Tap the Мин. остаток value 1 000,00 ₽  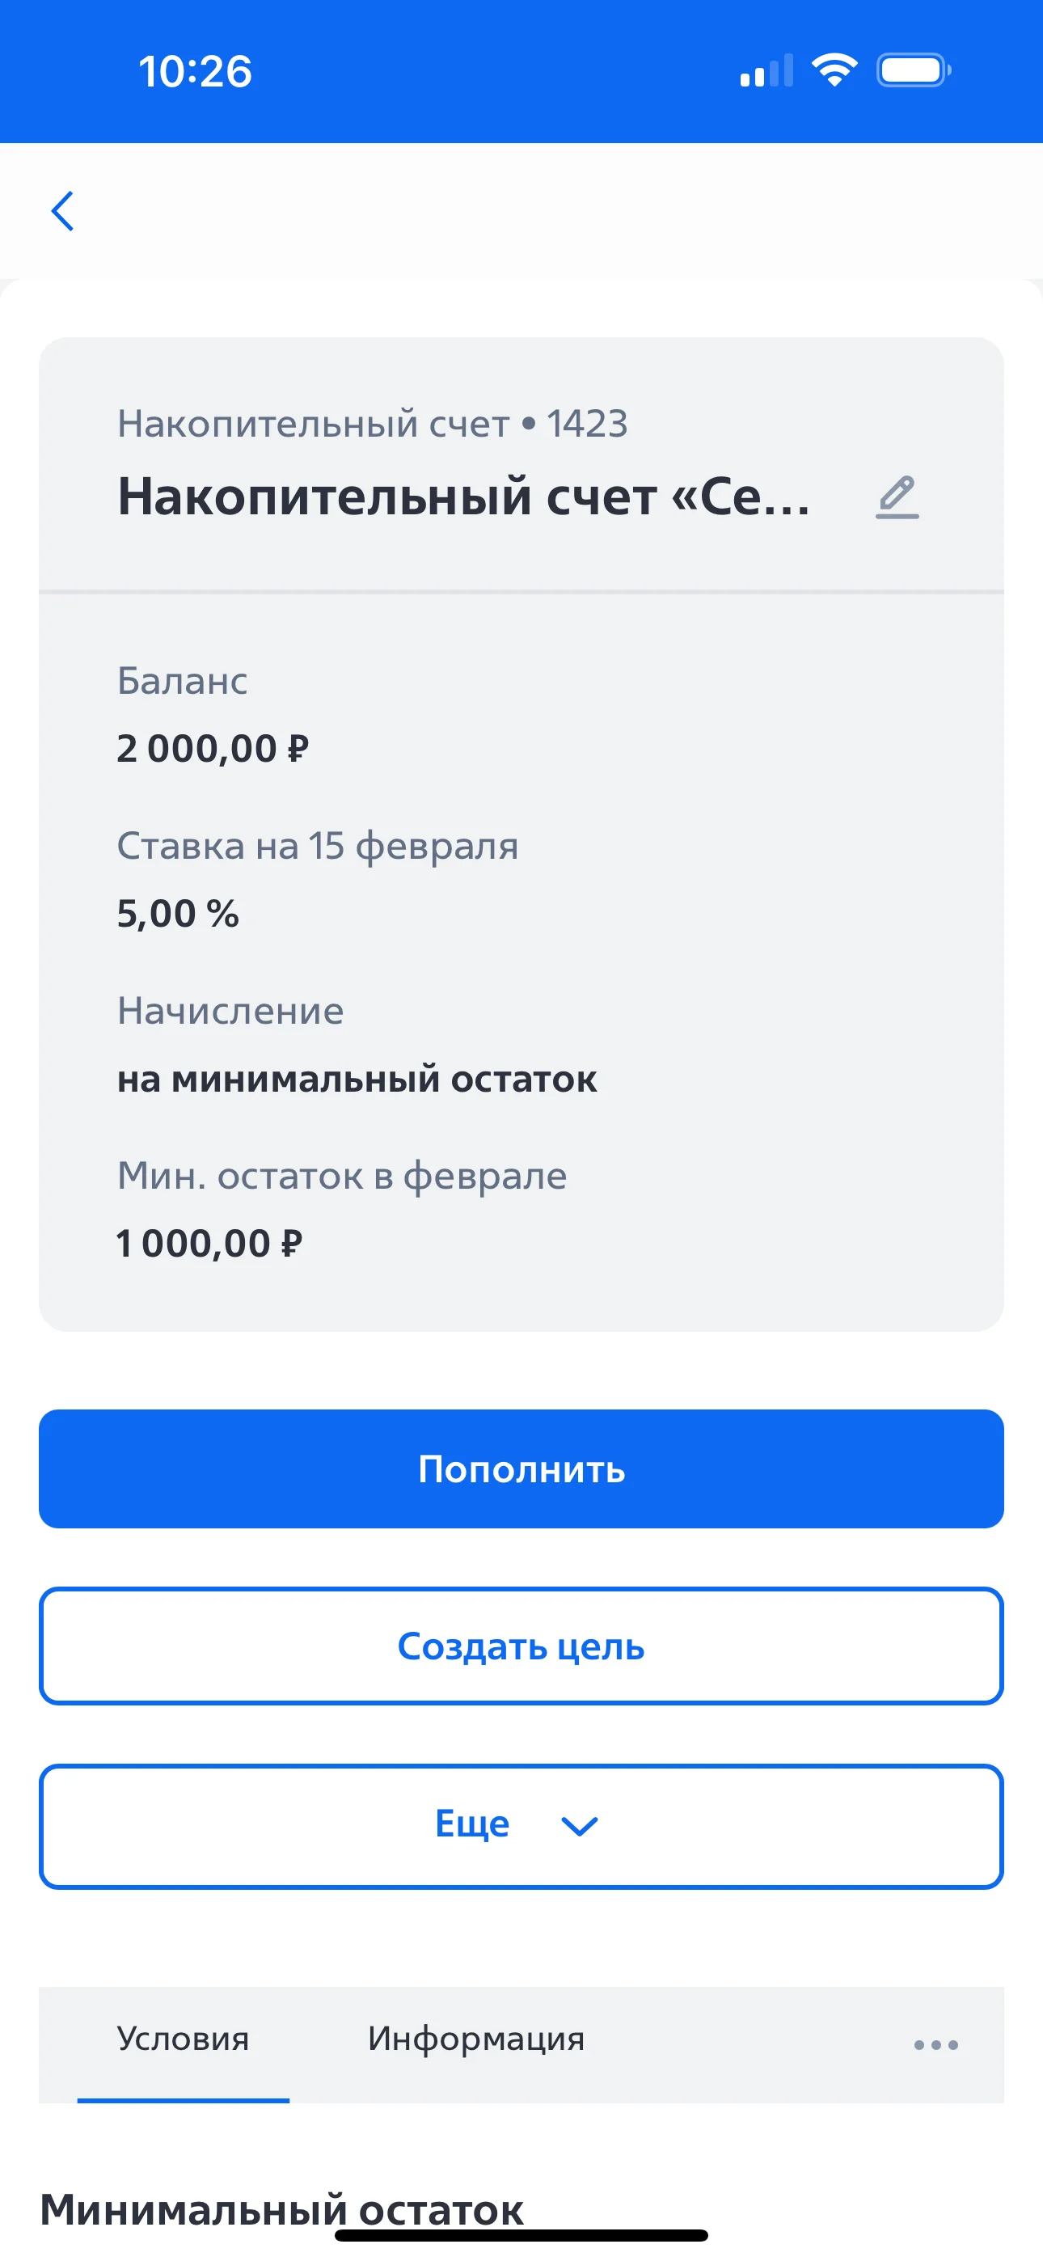[209, 1244]
